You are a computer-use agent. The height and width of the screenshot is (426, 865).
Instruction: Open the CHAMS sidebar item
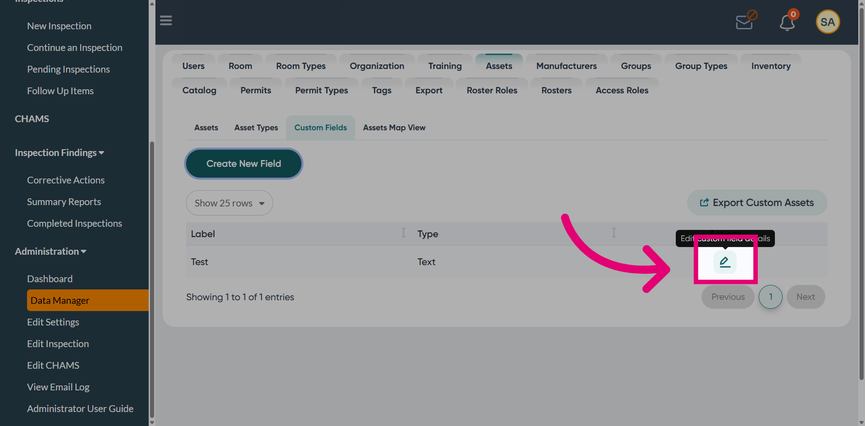[x=32, y=119]
